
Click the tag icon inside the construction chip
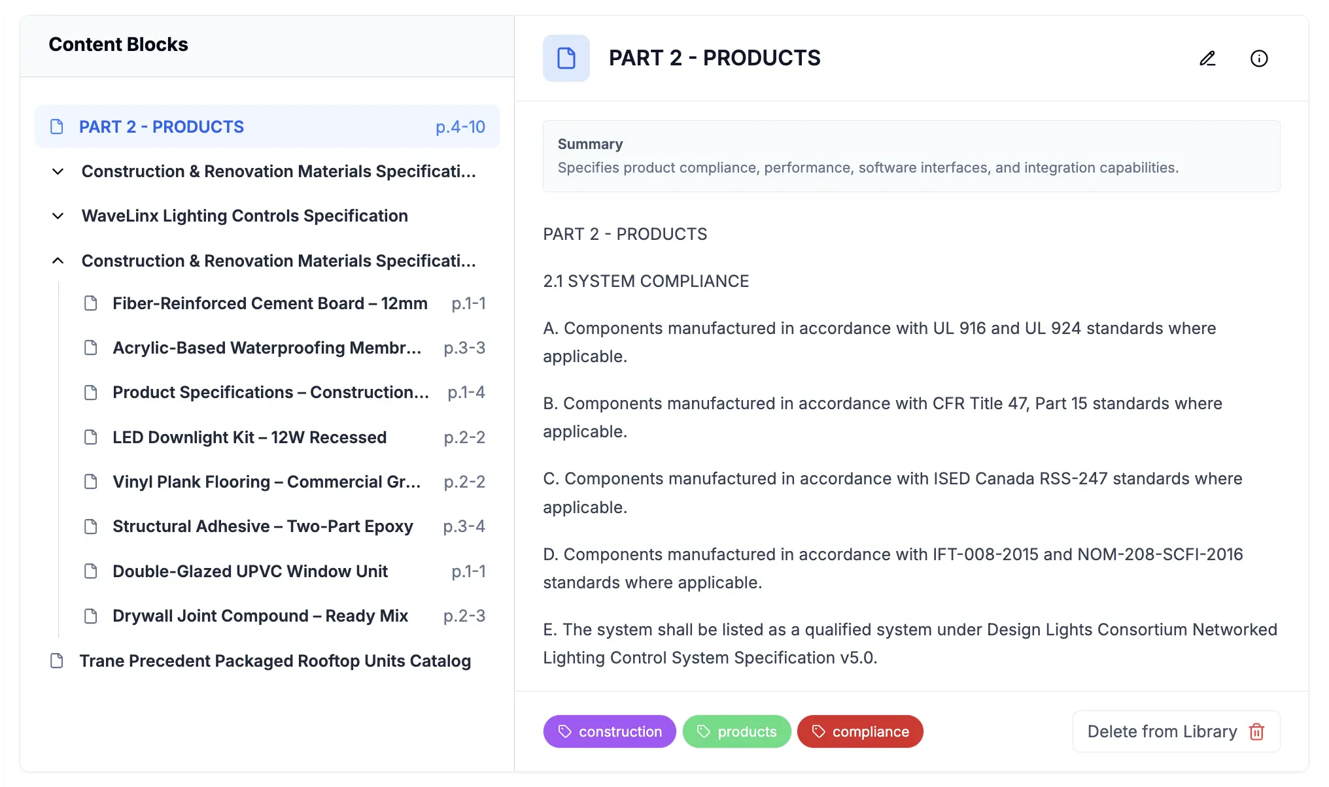click(x=564, y=731)
